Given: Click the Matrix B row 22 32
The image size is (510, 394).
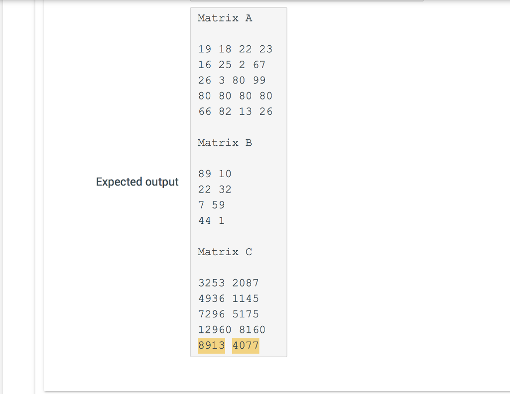Looking at the screenshot, I should click(x=214, y=189).
